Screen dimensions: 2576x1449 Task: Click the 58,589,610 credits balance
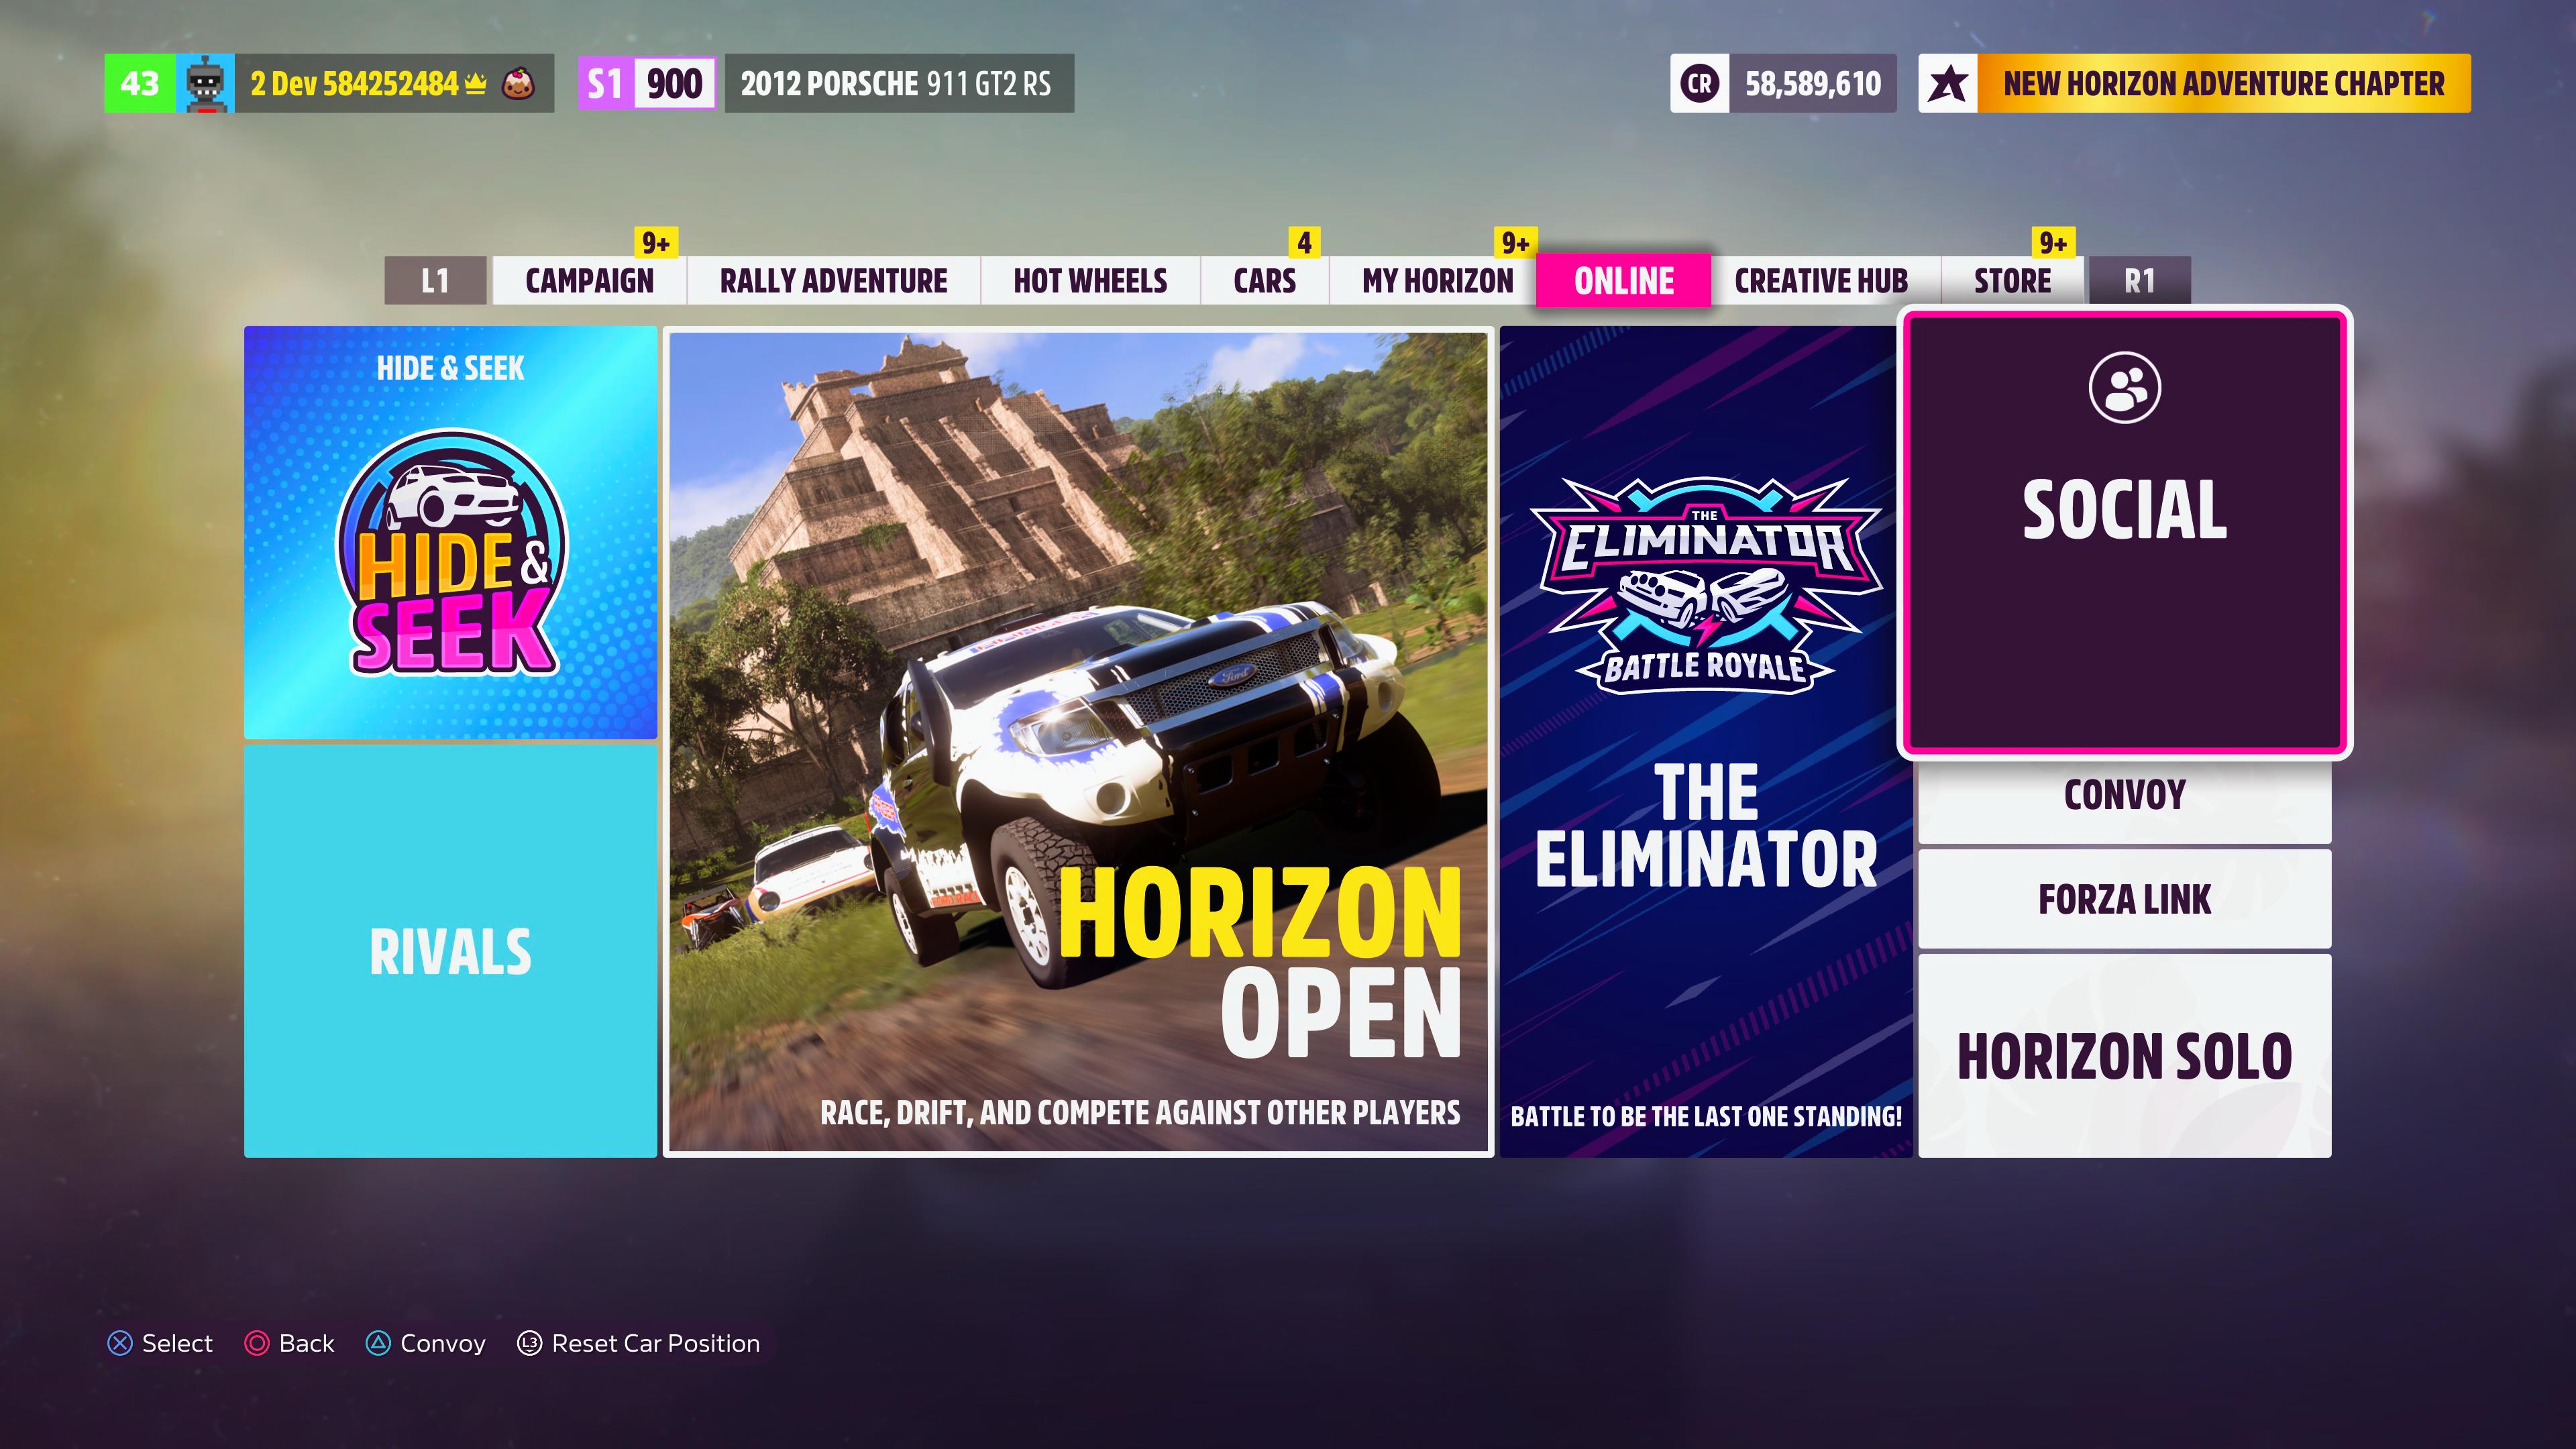[x=1813, y=83]
